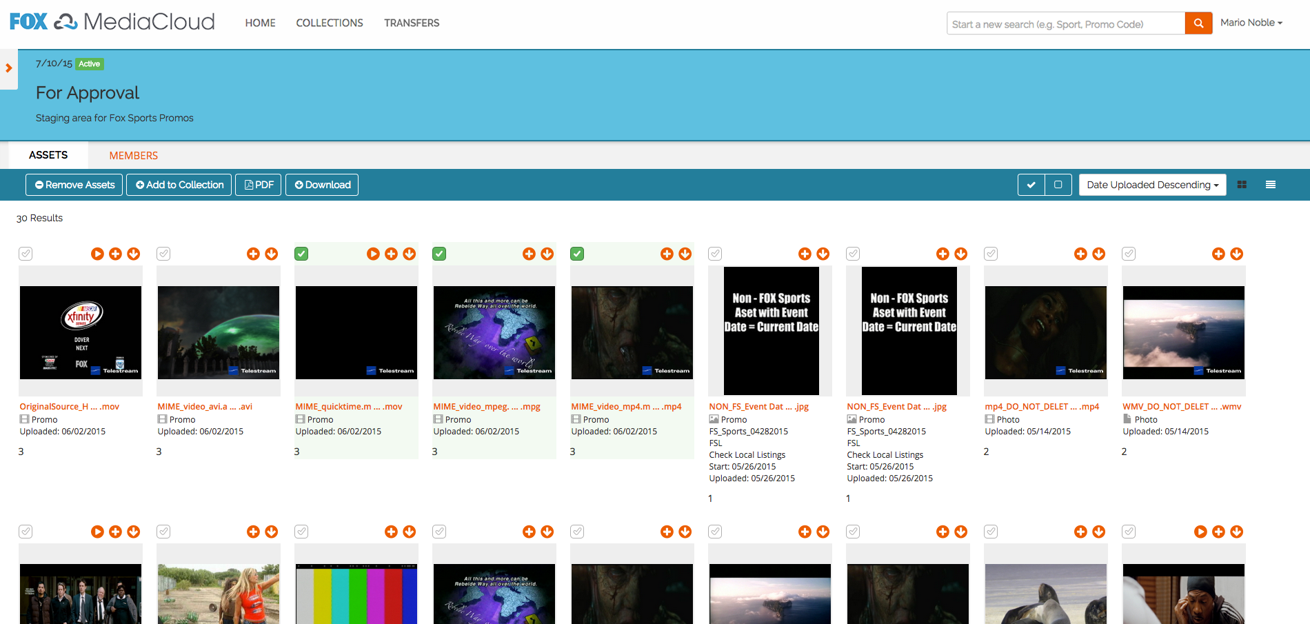This screenshot has width=1310, height=624.
Task: Click download icon on MIME_video_avi asset
Action: pos(272,254)
